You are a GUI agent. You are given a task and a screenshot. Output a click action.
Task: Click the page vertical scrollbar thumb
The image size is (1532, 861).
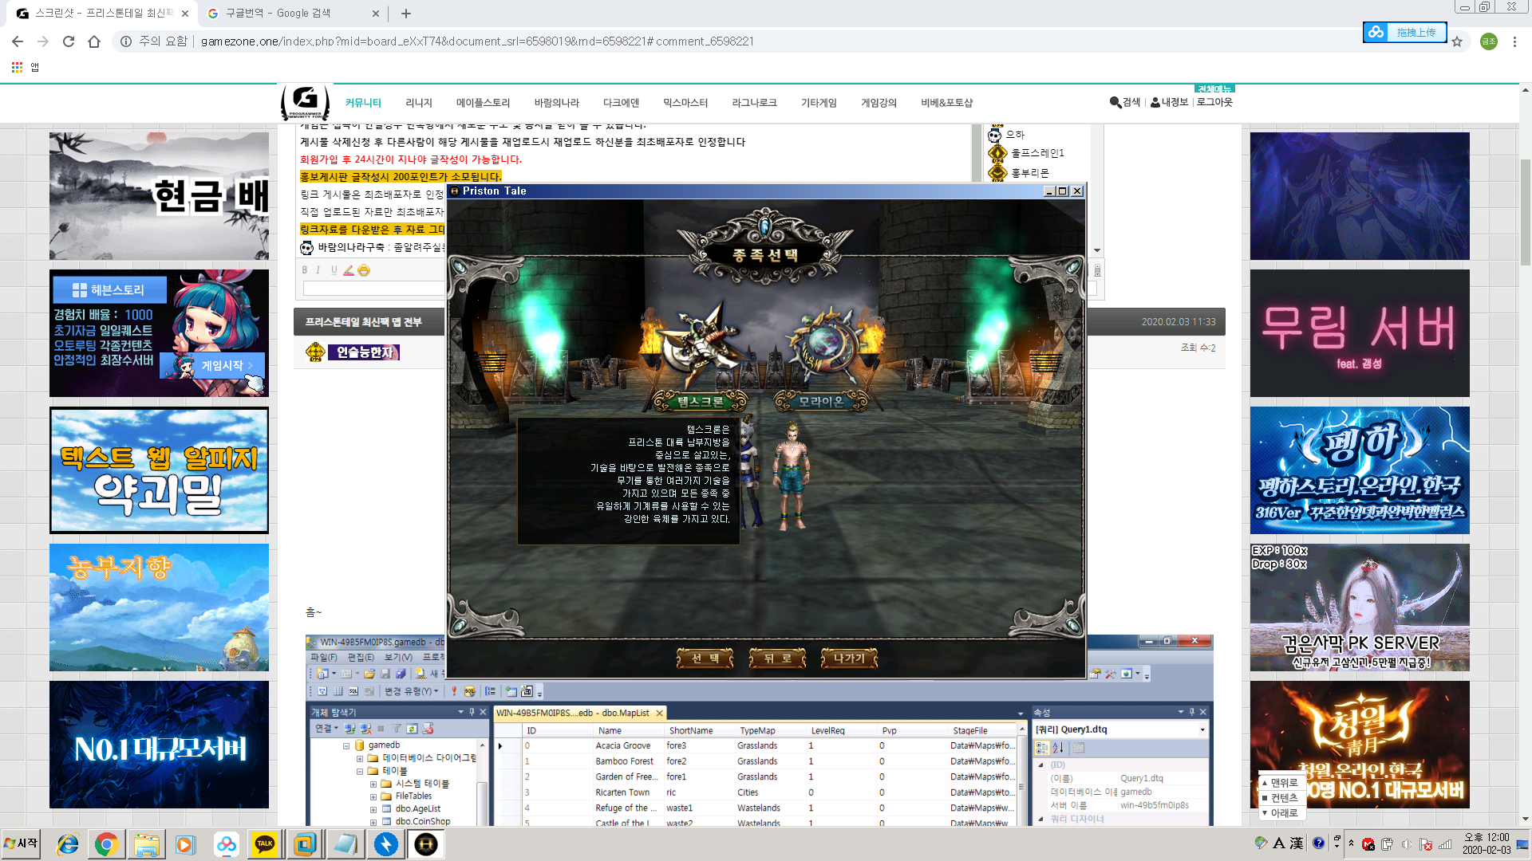[x=1526, y=212]
